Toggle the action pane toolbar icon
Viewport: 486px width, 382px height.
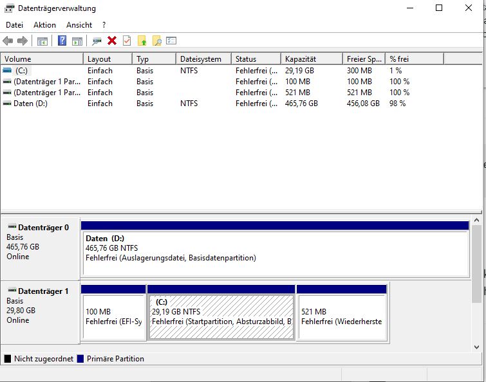click(77, 41)
